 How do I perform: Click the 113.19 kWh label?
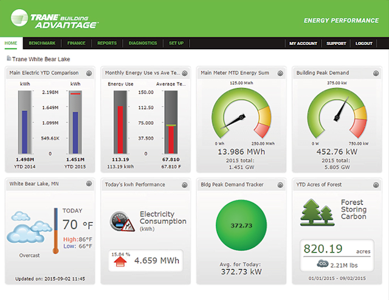pyautogui.click(x=120, y=166)
